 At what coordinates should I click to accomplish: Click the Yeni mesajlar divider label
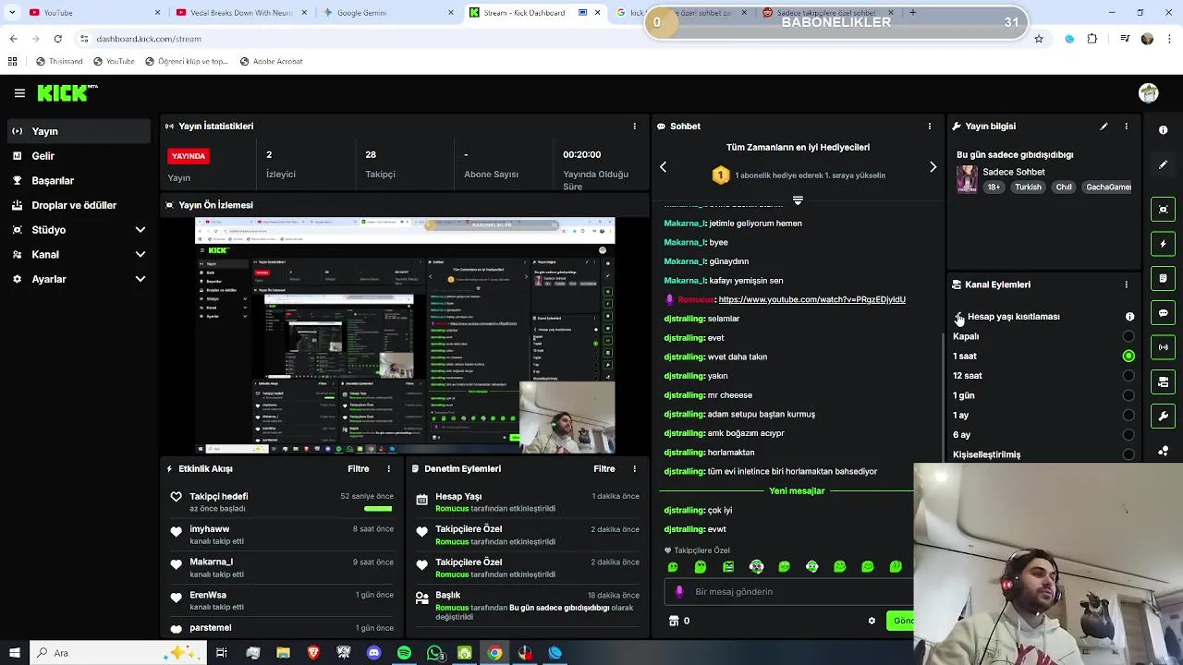[797, 491]
